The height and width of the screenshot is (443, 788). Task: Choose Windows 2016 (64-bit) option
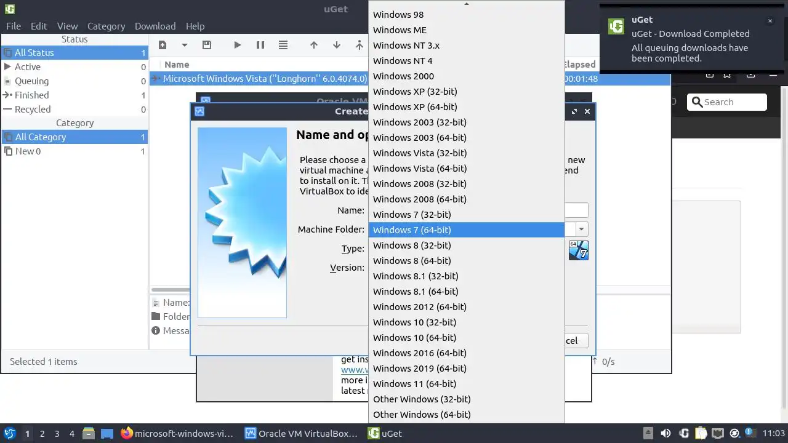coord(466,353)
